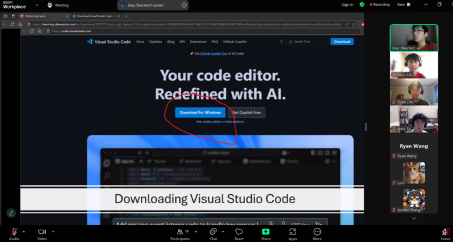Show more participants with the down chevron
Viewport: 453px width, 242px height.
click(x=413, y=218)
